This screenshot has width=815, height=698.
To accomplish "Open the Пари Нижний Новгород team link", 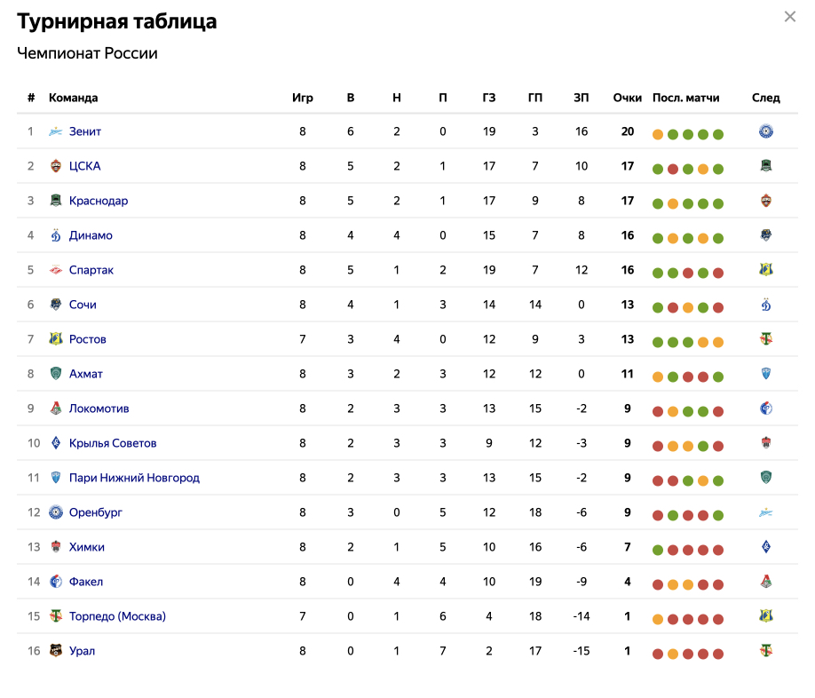I will [134, 478].
